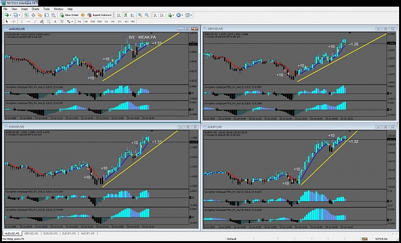The height and width of the screenshot is (243, 401).
Task: Switch timeframe to M30
Action: click(x=99, y=22)
